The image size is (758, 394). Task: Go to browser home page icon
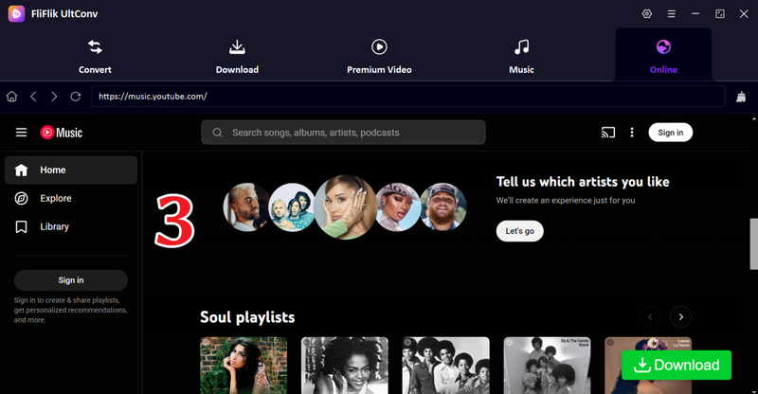click(11, 97)
